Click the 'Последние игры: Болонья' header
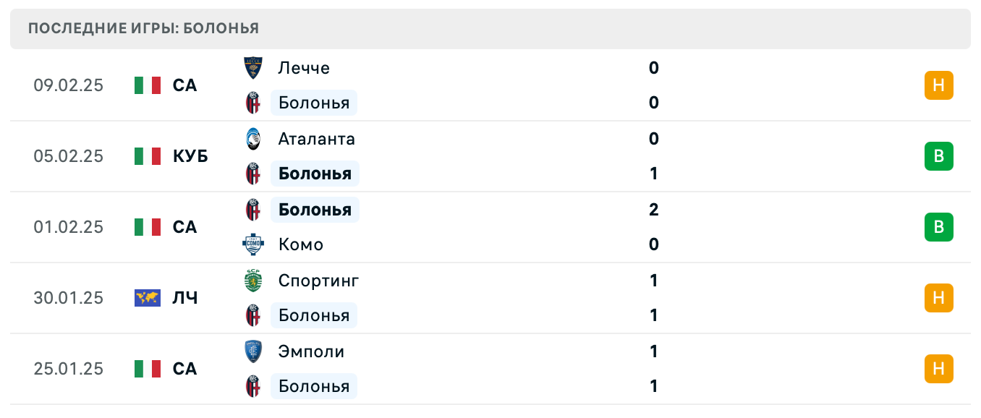 point(143,29)
